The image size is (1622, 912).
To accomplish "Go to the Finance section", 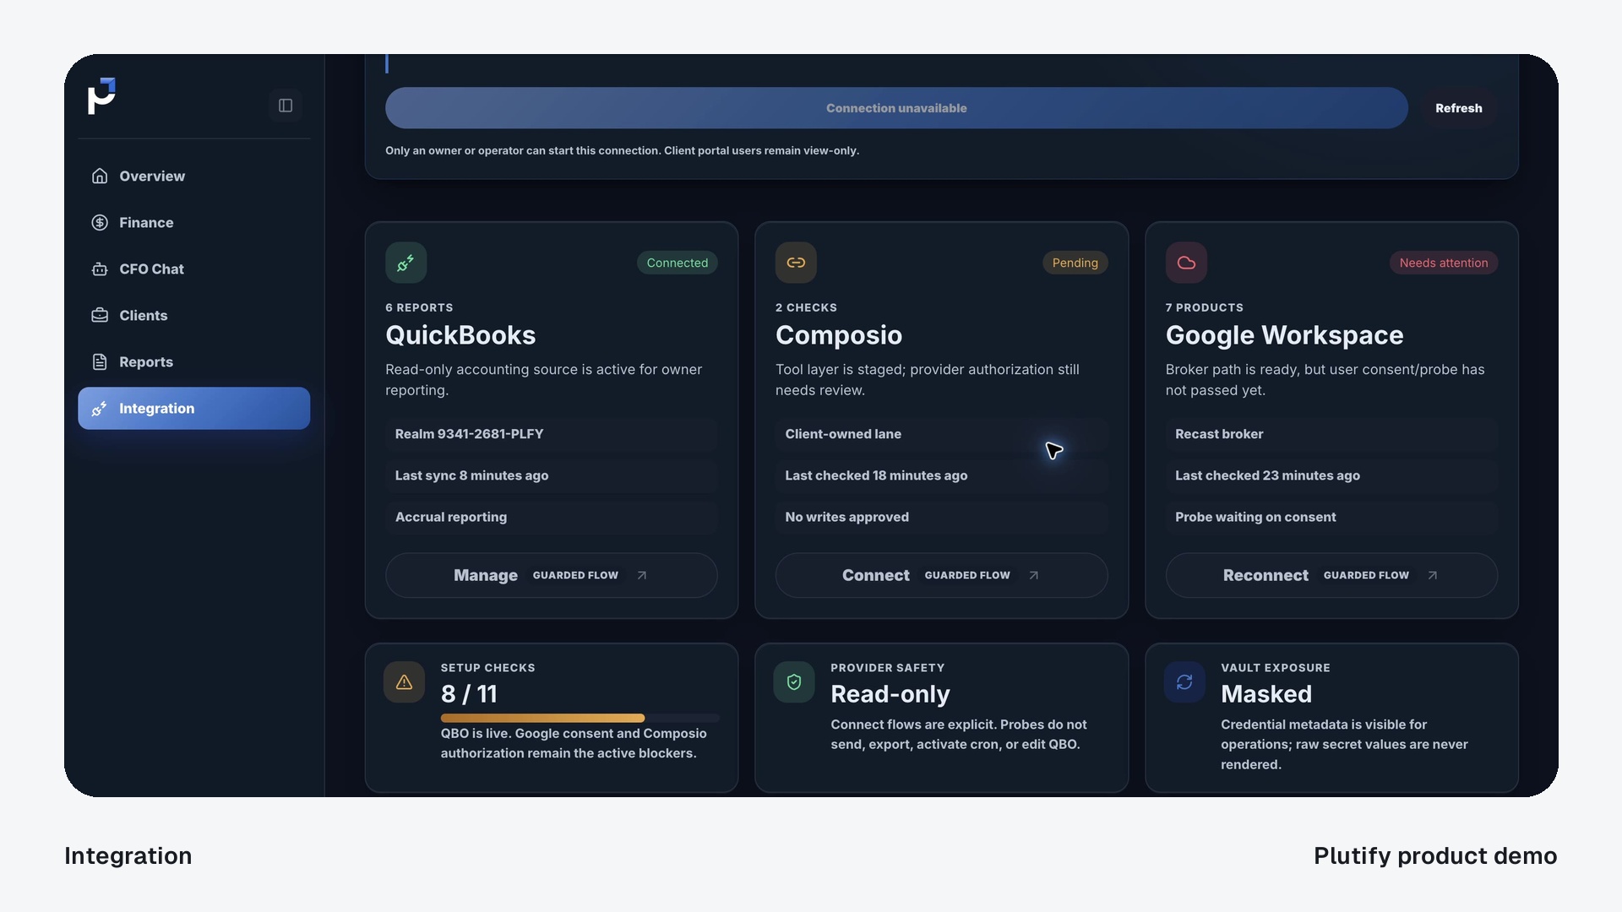I will [193, 222].
